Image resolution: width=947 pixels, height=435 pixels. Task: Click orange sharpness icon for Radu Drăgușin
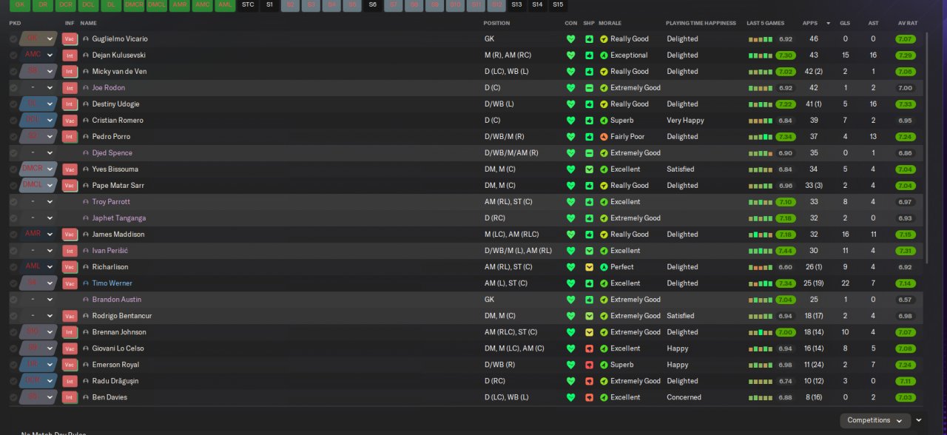coord(589,380)
